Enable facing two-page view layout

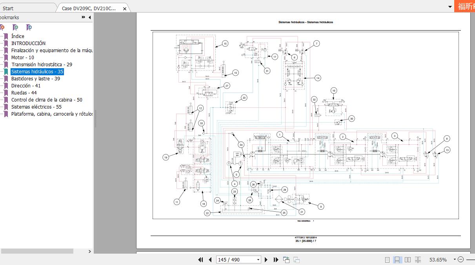408,260
